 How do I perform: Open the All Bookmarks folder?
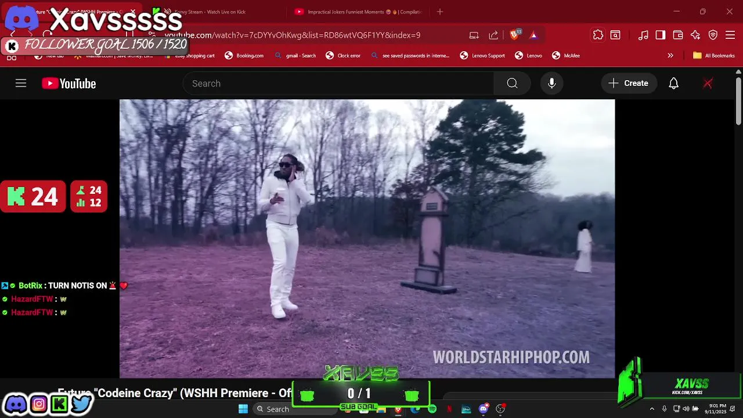click(x=714, y=56)
